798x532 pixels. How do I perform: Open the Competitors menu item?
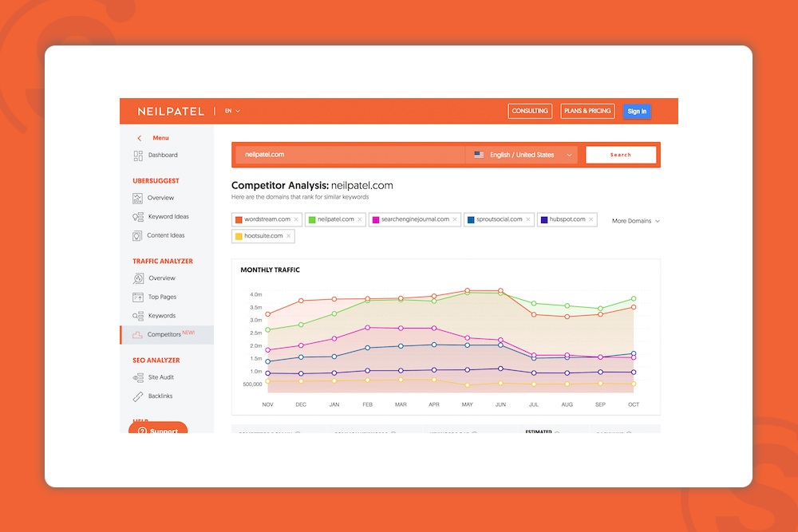tap(166, 334)
